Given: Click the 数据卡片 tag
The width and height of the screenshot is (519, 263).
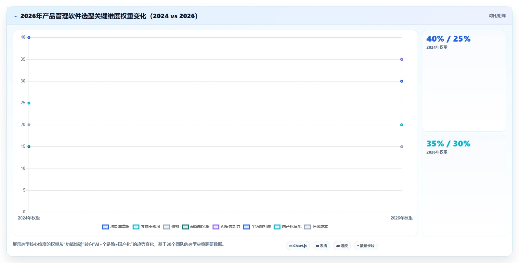Looking at the screenshot, I should click(x=366, y=246).
